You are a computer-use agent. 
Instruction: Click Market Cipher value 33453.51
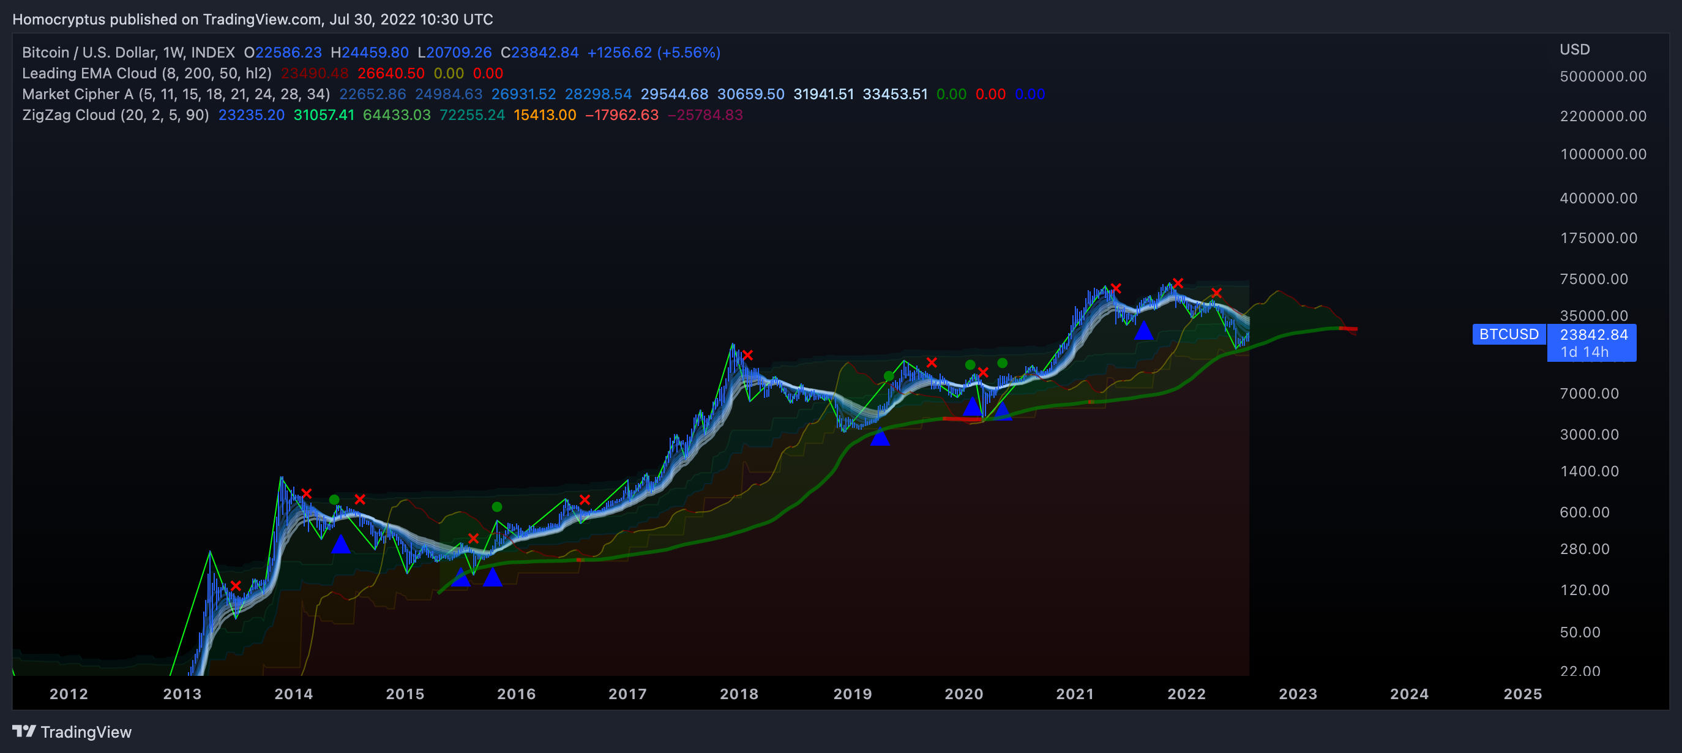coord(894,94)
